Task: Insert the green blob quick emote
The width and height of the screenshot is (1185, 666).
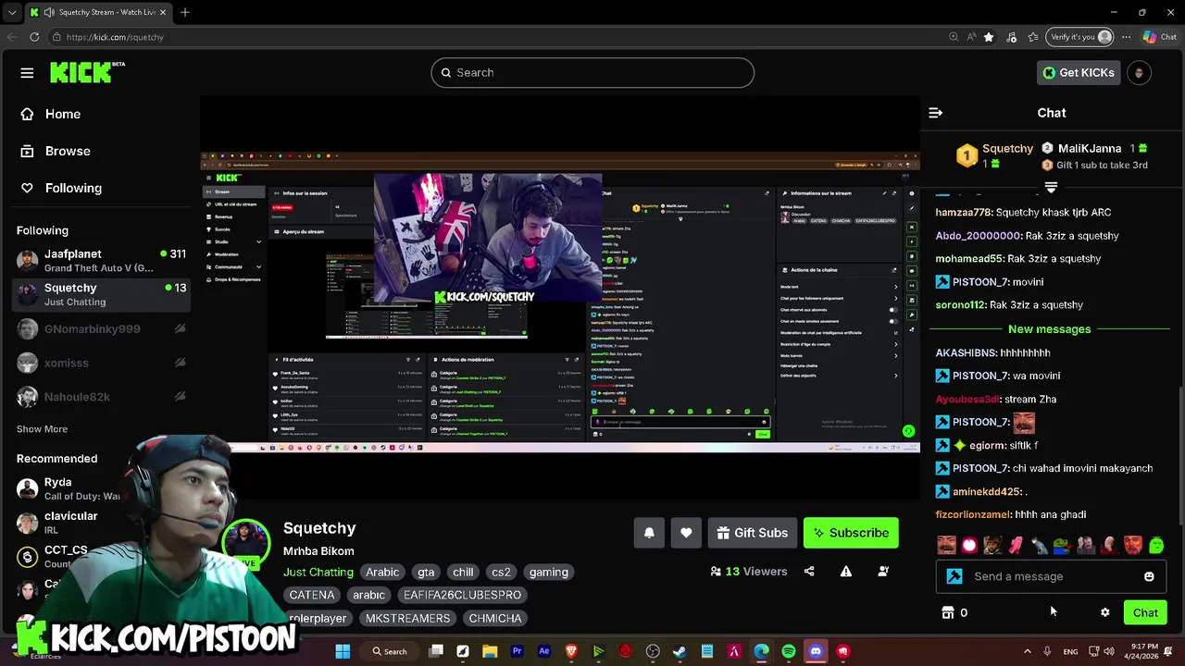Action: (x=1156, y=545)
